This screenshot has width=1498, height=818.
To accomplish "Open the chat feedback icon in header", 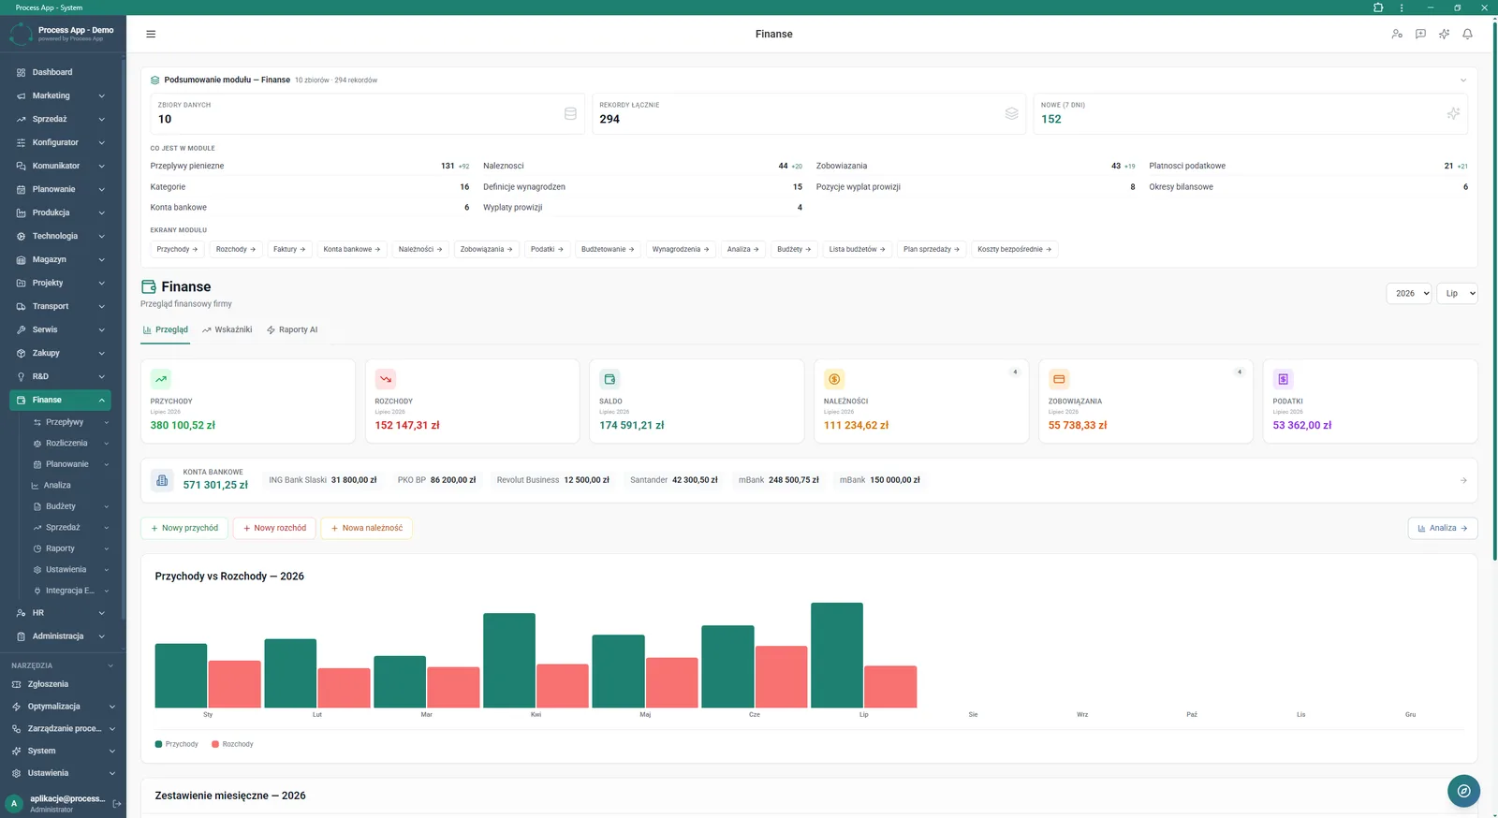I will click(x=1420, y=34).
